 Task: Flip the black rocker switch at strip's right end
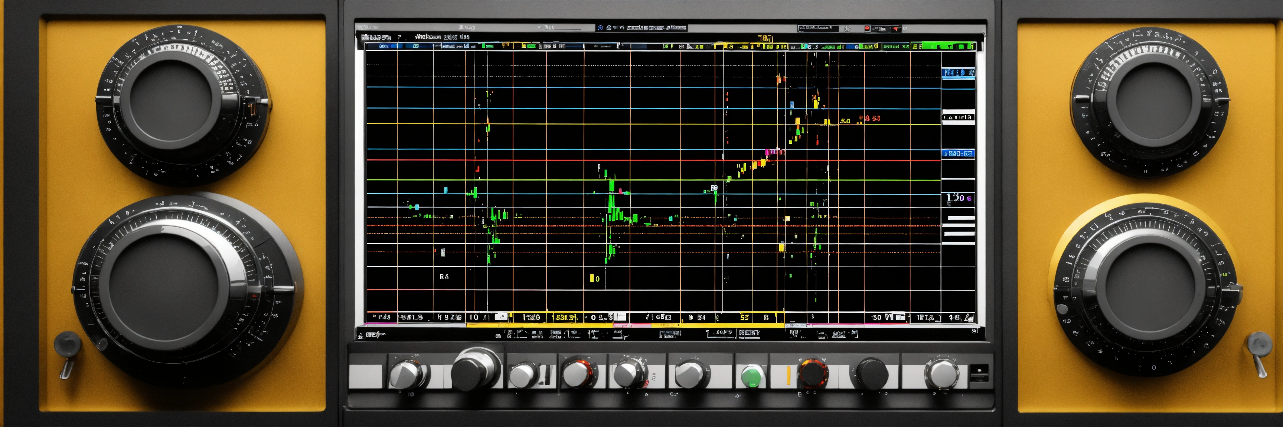[x=979, y=372]
